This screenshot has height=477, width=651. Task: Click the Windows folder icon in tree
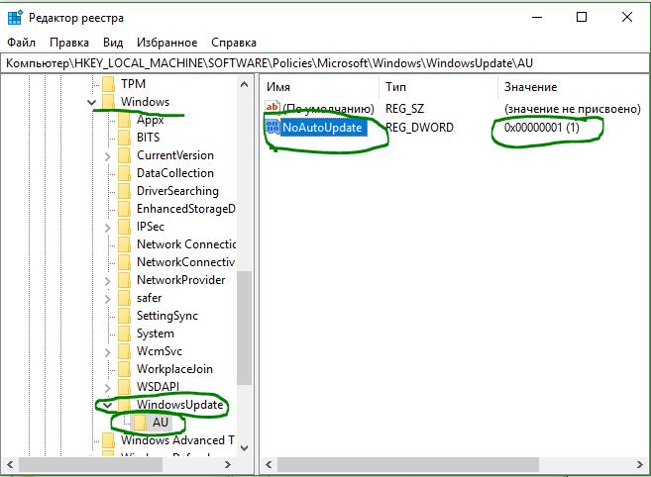coord(109,102)
